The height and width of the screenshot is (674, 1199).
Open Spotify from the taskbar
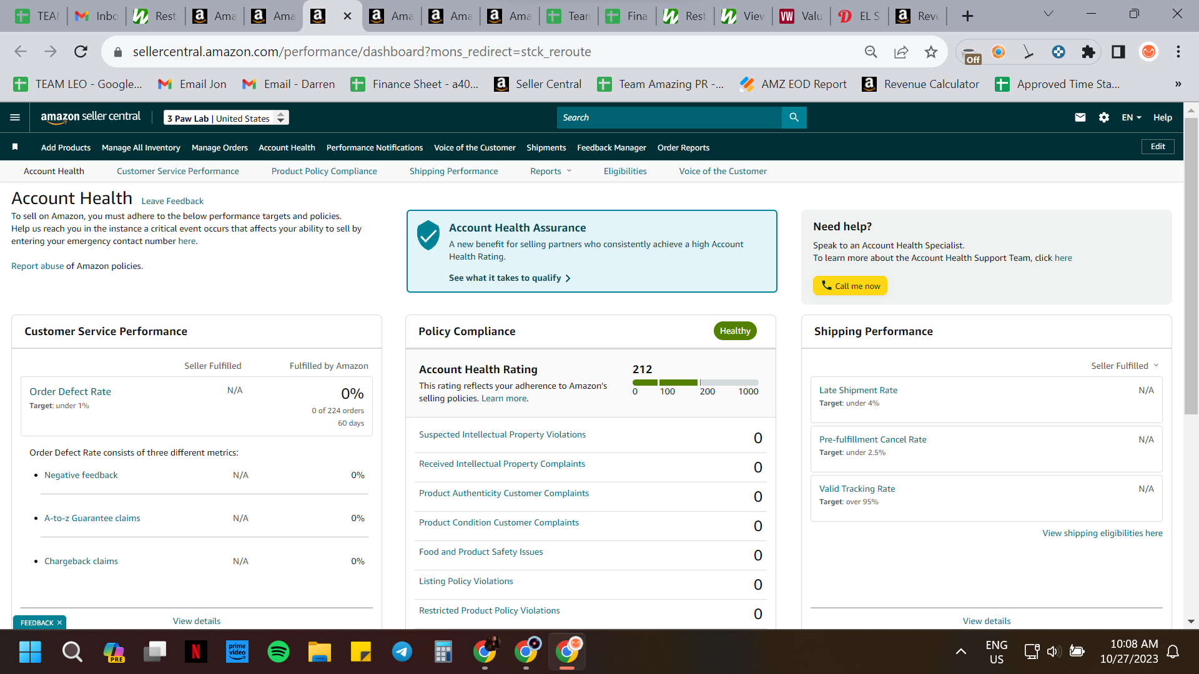tap(279, 652)
